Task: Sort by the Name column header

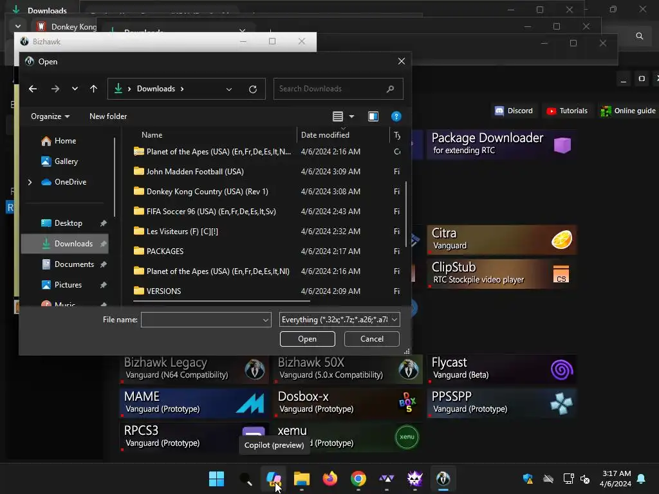Action: click(152, 135)
